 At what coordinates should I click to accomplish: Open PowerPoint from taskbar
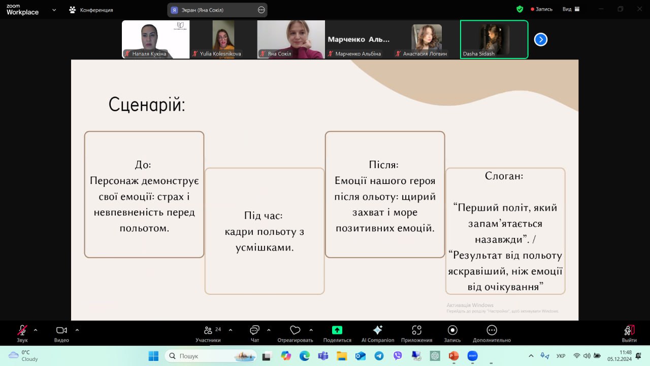pyautogui.click(x=453, y=356)
